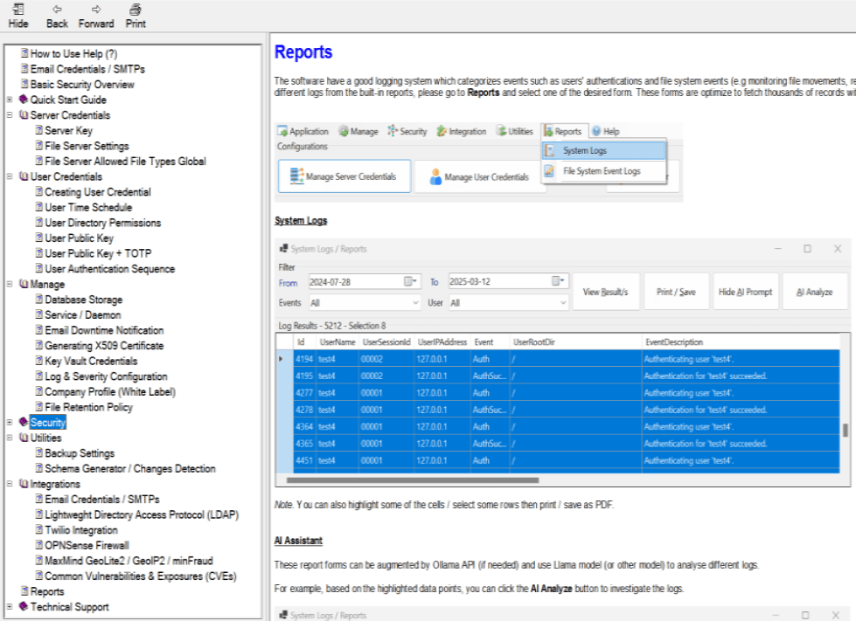This screenshot has height=621, width=856.
Task: Click the Forward arrow icon
Action: [x=96, y=10]
